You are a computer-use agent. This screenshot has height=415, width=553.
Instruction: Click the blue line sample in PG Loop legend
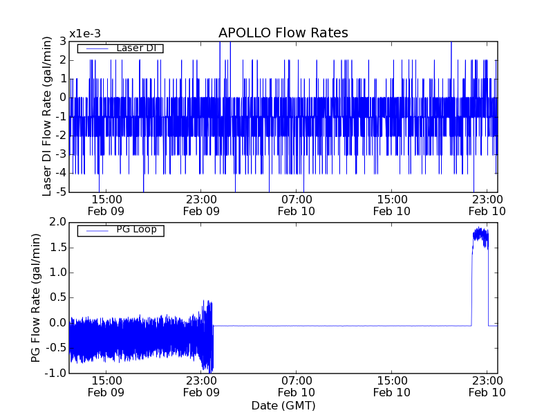pyautogui.click(x=93, y=230)
